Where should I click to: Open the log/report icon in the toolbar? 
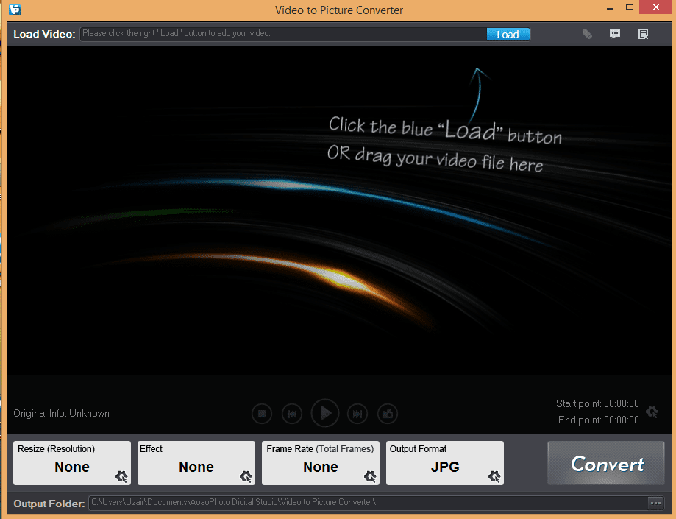(x=643, y=34)
